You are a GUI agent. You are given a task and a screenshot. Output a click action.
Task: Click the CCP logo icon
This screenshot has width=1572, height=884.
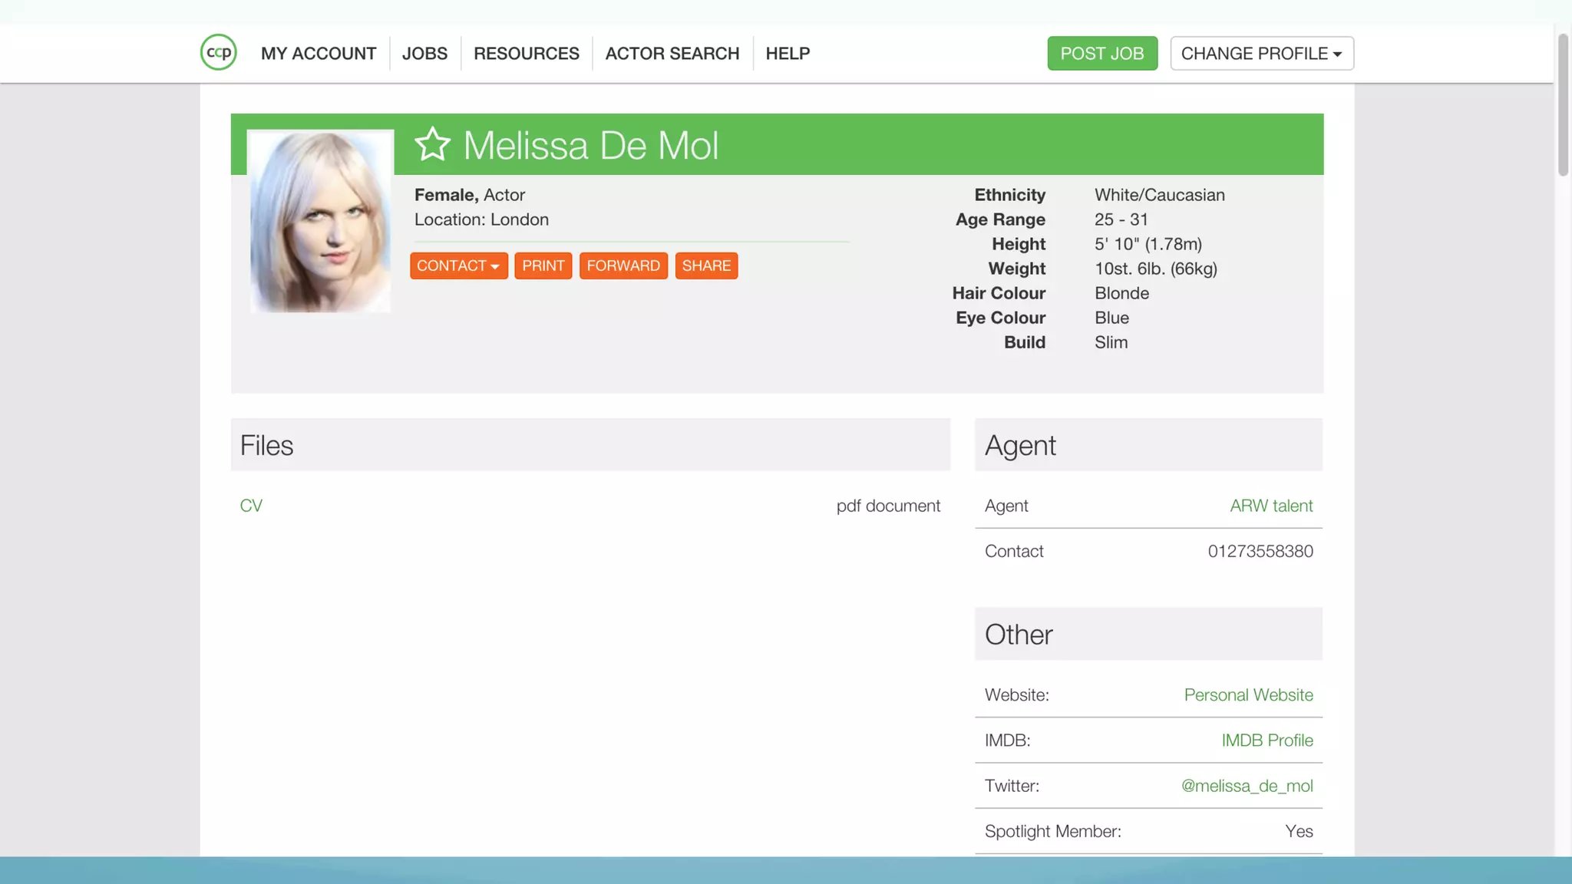point(218,53)
